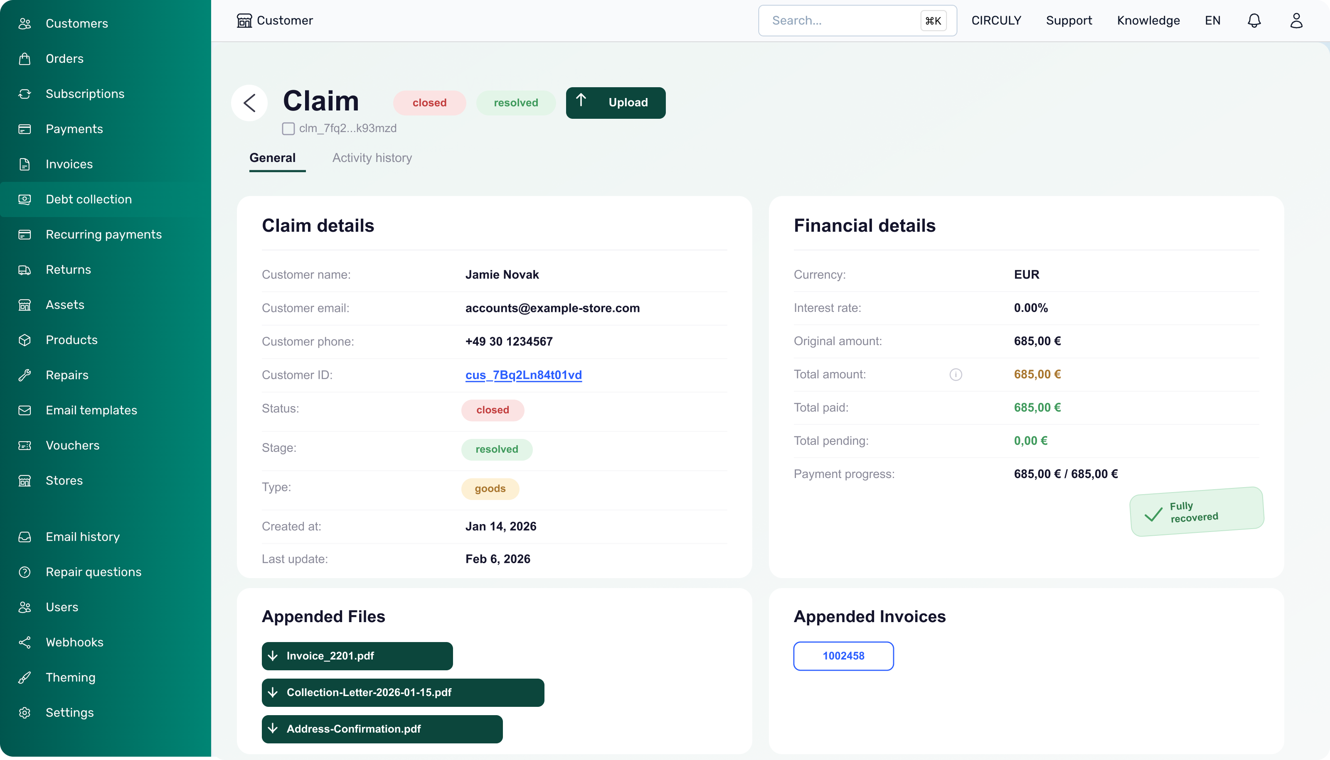Viewport: 1330px width, 760px height.
Task: Click the Products box icon
Action: click(25, 340)
